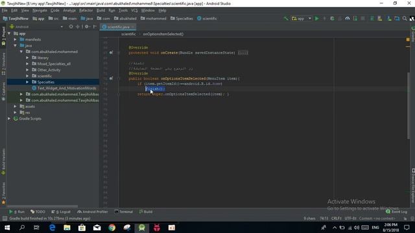
Task: Toggle the Build Variants side tab
Action: [3, 162]
